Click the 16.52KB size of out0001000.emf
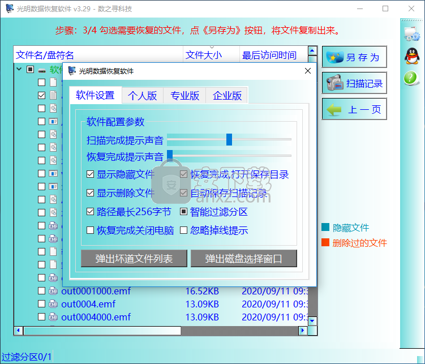 point(202,291)
